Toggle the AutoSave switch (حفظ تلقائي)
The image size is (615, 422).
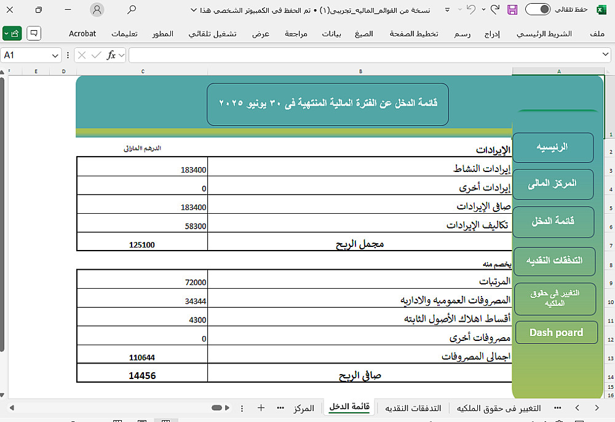[538, 9]
